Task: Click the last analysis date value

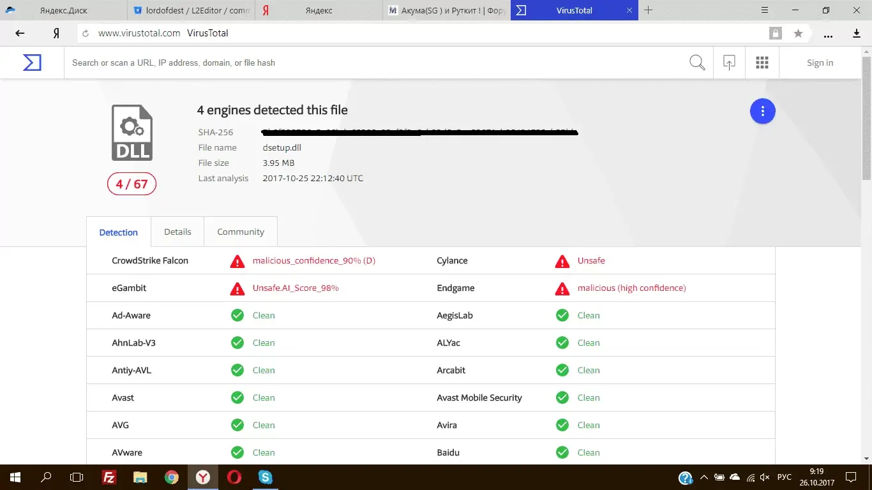Action: (313, 178)
